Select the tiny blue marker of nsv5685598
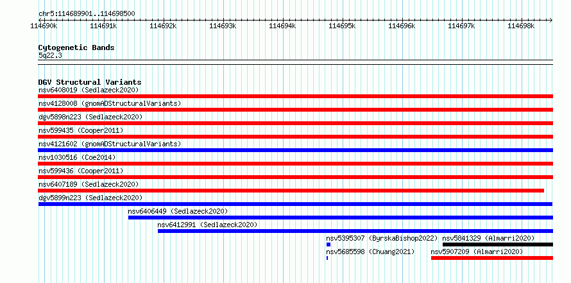 point(327,258)
